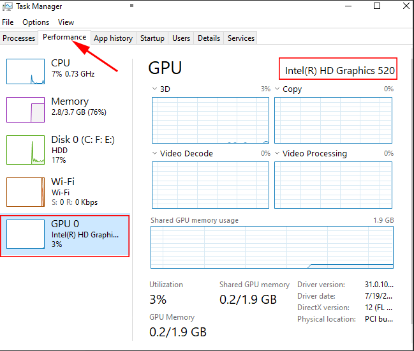The height and width of the screenshot is (351, 414).
Task: Expand the Video Decode engine dropdown chevron
Action: [x=154, y=153]
